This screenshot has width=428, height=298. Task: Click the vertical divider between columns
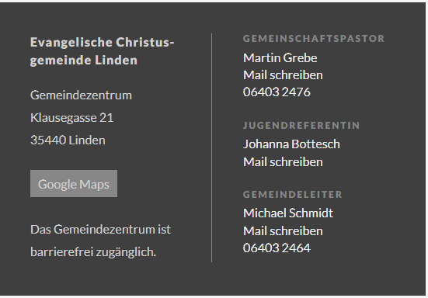(x=211, y=147)
